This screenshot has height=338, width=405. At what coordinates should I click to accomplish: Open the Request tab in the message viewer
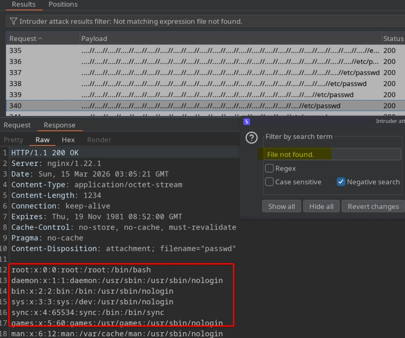pyautogui.click(x=17, y=125)
